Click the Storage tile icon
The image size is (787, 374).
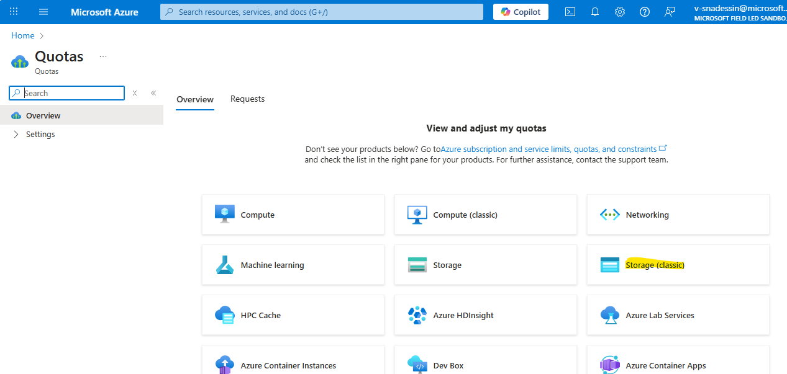click(x=417, y=265)
